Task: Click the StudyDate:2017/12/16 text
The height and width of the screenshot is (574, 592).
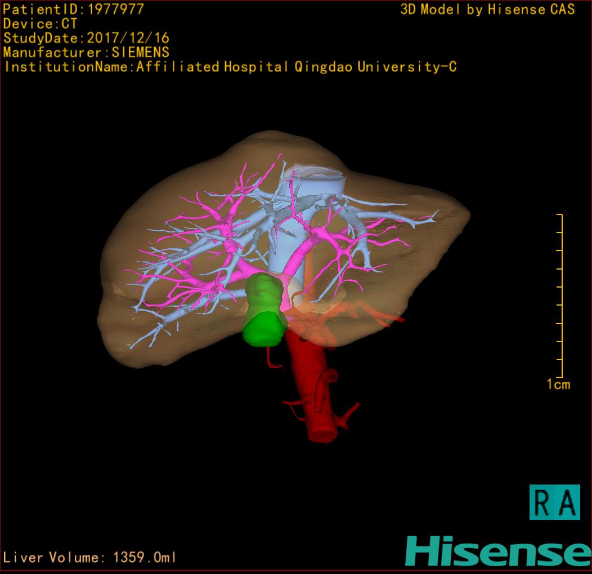Action: (87, 38)
